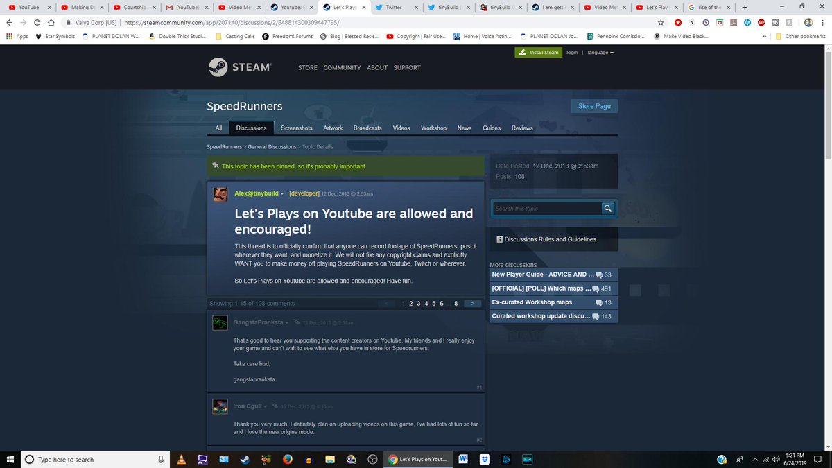
Task: Open a new browser tab with plus
Action: tap(745, 7)
